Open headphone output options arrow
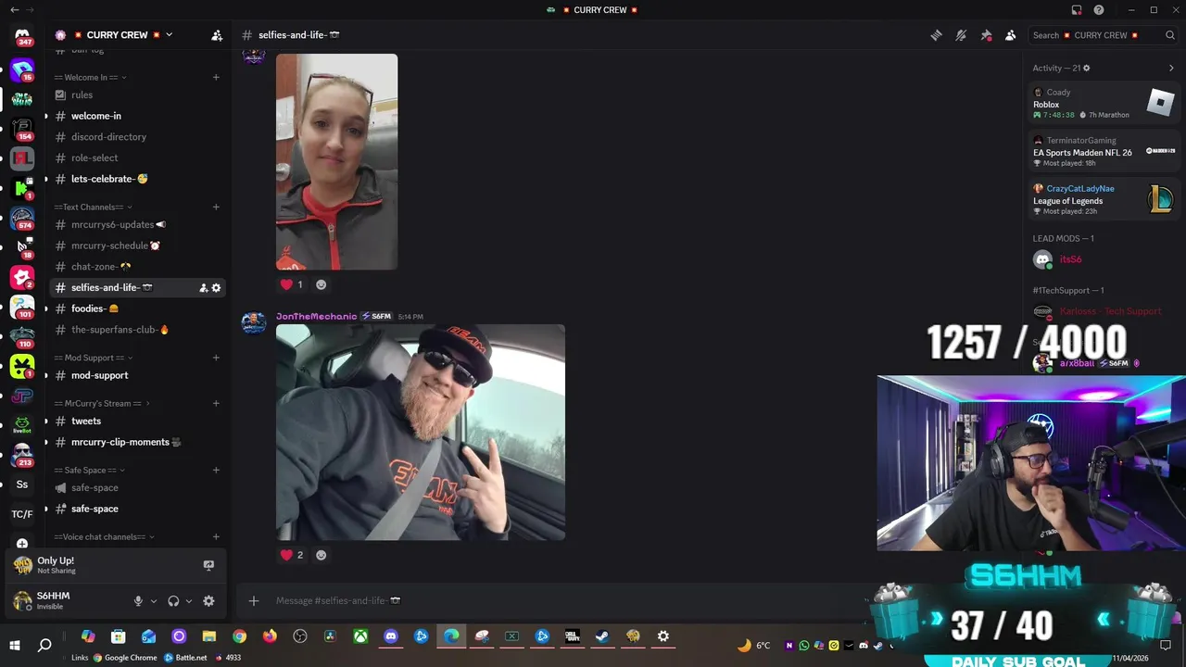Image resolution: width=1186 pixels, height=667 pixels. click(189, 601)
